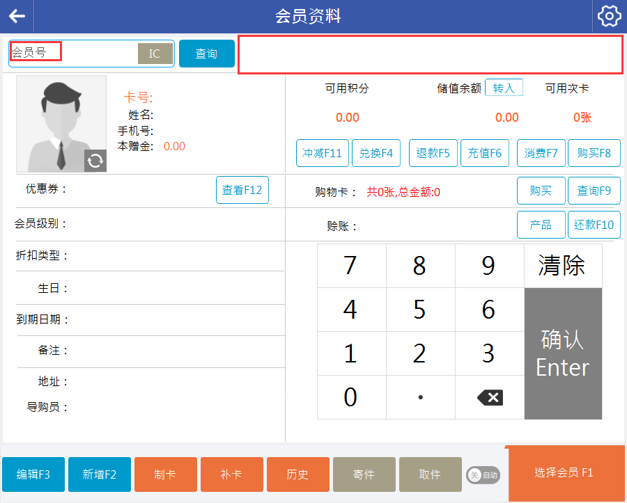Screen dimensions: 627x503
Task: Click 可用次卡 value 0张
Action: pyautogui.click(x=582, y=118)
